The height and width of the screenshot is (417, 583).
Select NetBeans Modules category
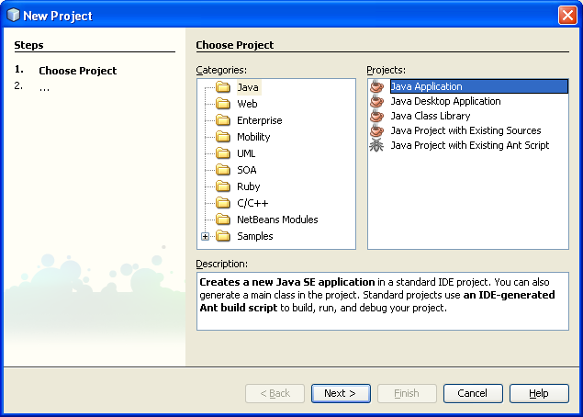(277, 220)
